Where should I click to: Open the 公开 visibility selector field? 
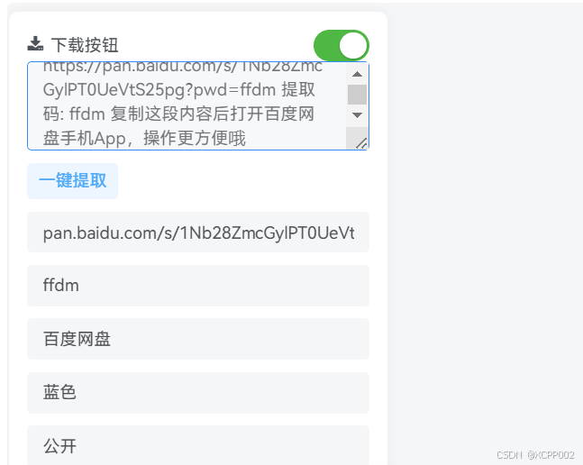(198, 445)
